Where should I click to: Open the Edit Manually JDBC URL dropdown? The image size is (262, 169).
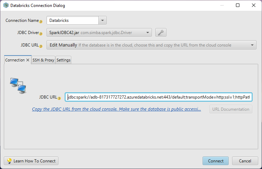coord(152,45)
